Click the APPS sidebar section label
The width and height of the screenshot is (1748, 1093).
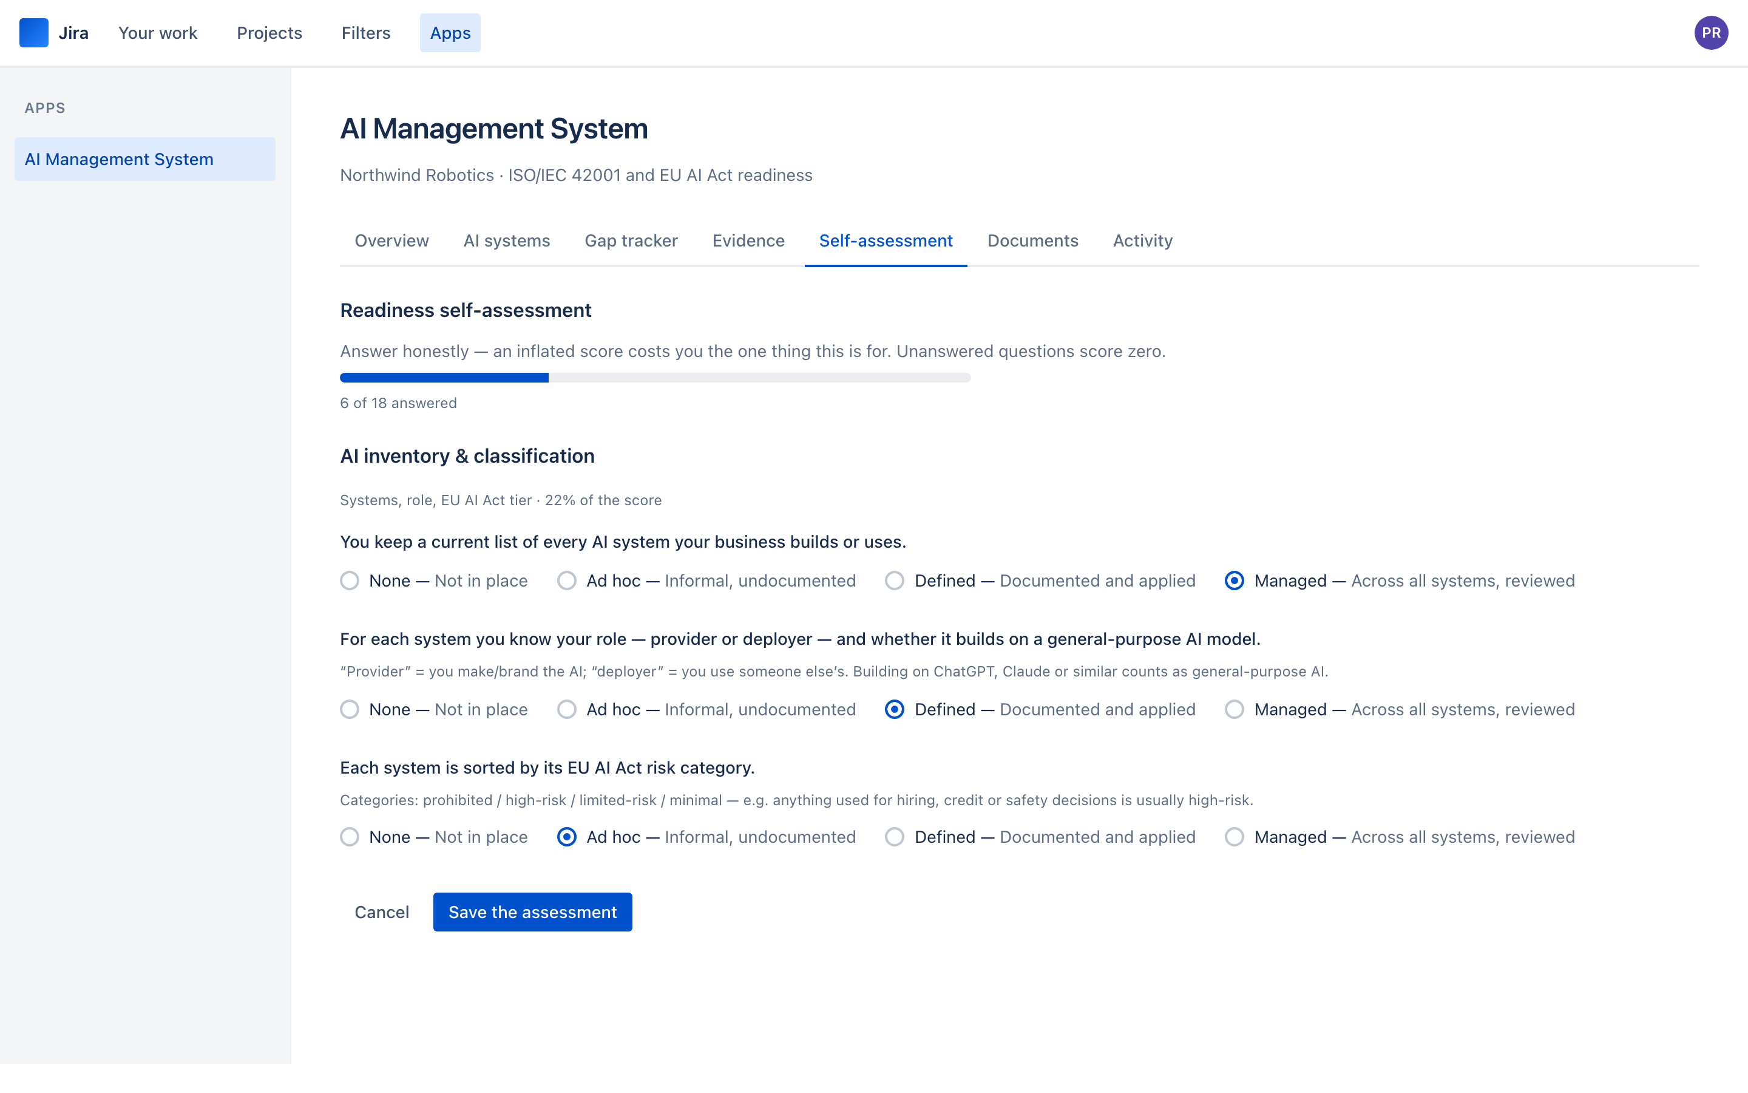pos(45,107)
